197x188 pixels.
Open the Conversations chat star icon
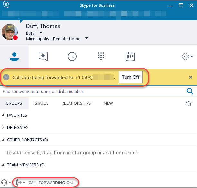pyautogui.click(x=43, y=56)
